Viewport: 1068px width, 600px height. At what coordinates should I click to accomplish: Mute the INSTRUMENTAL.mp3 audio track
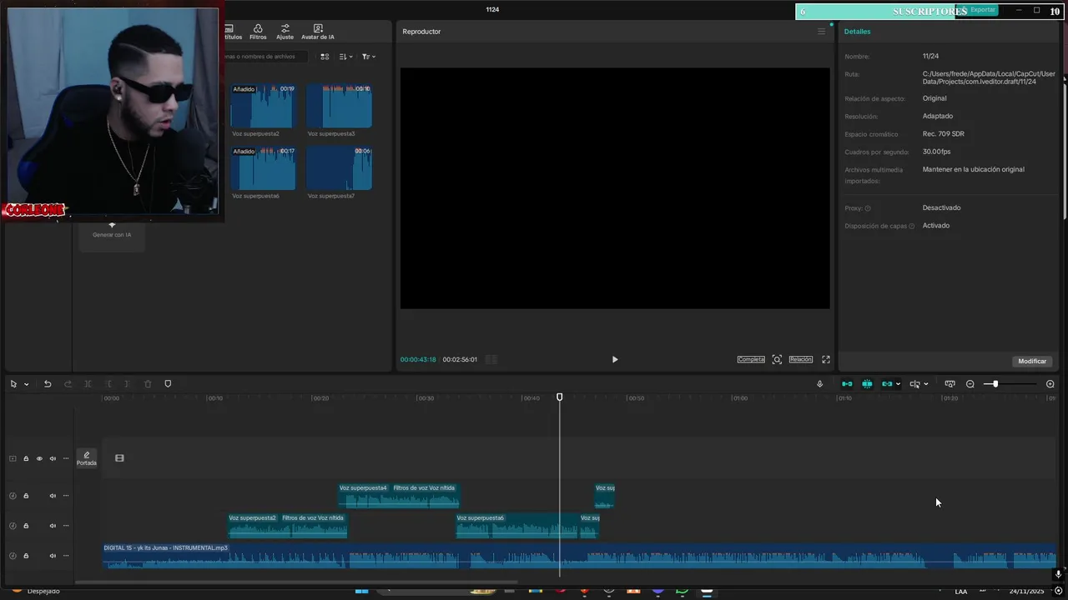click(53, 556)
